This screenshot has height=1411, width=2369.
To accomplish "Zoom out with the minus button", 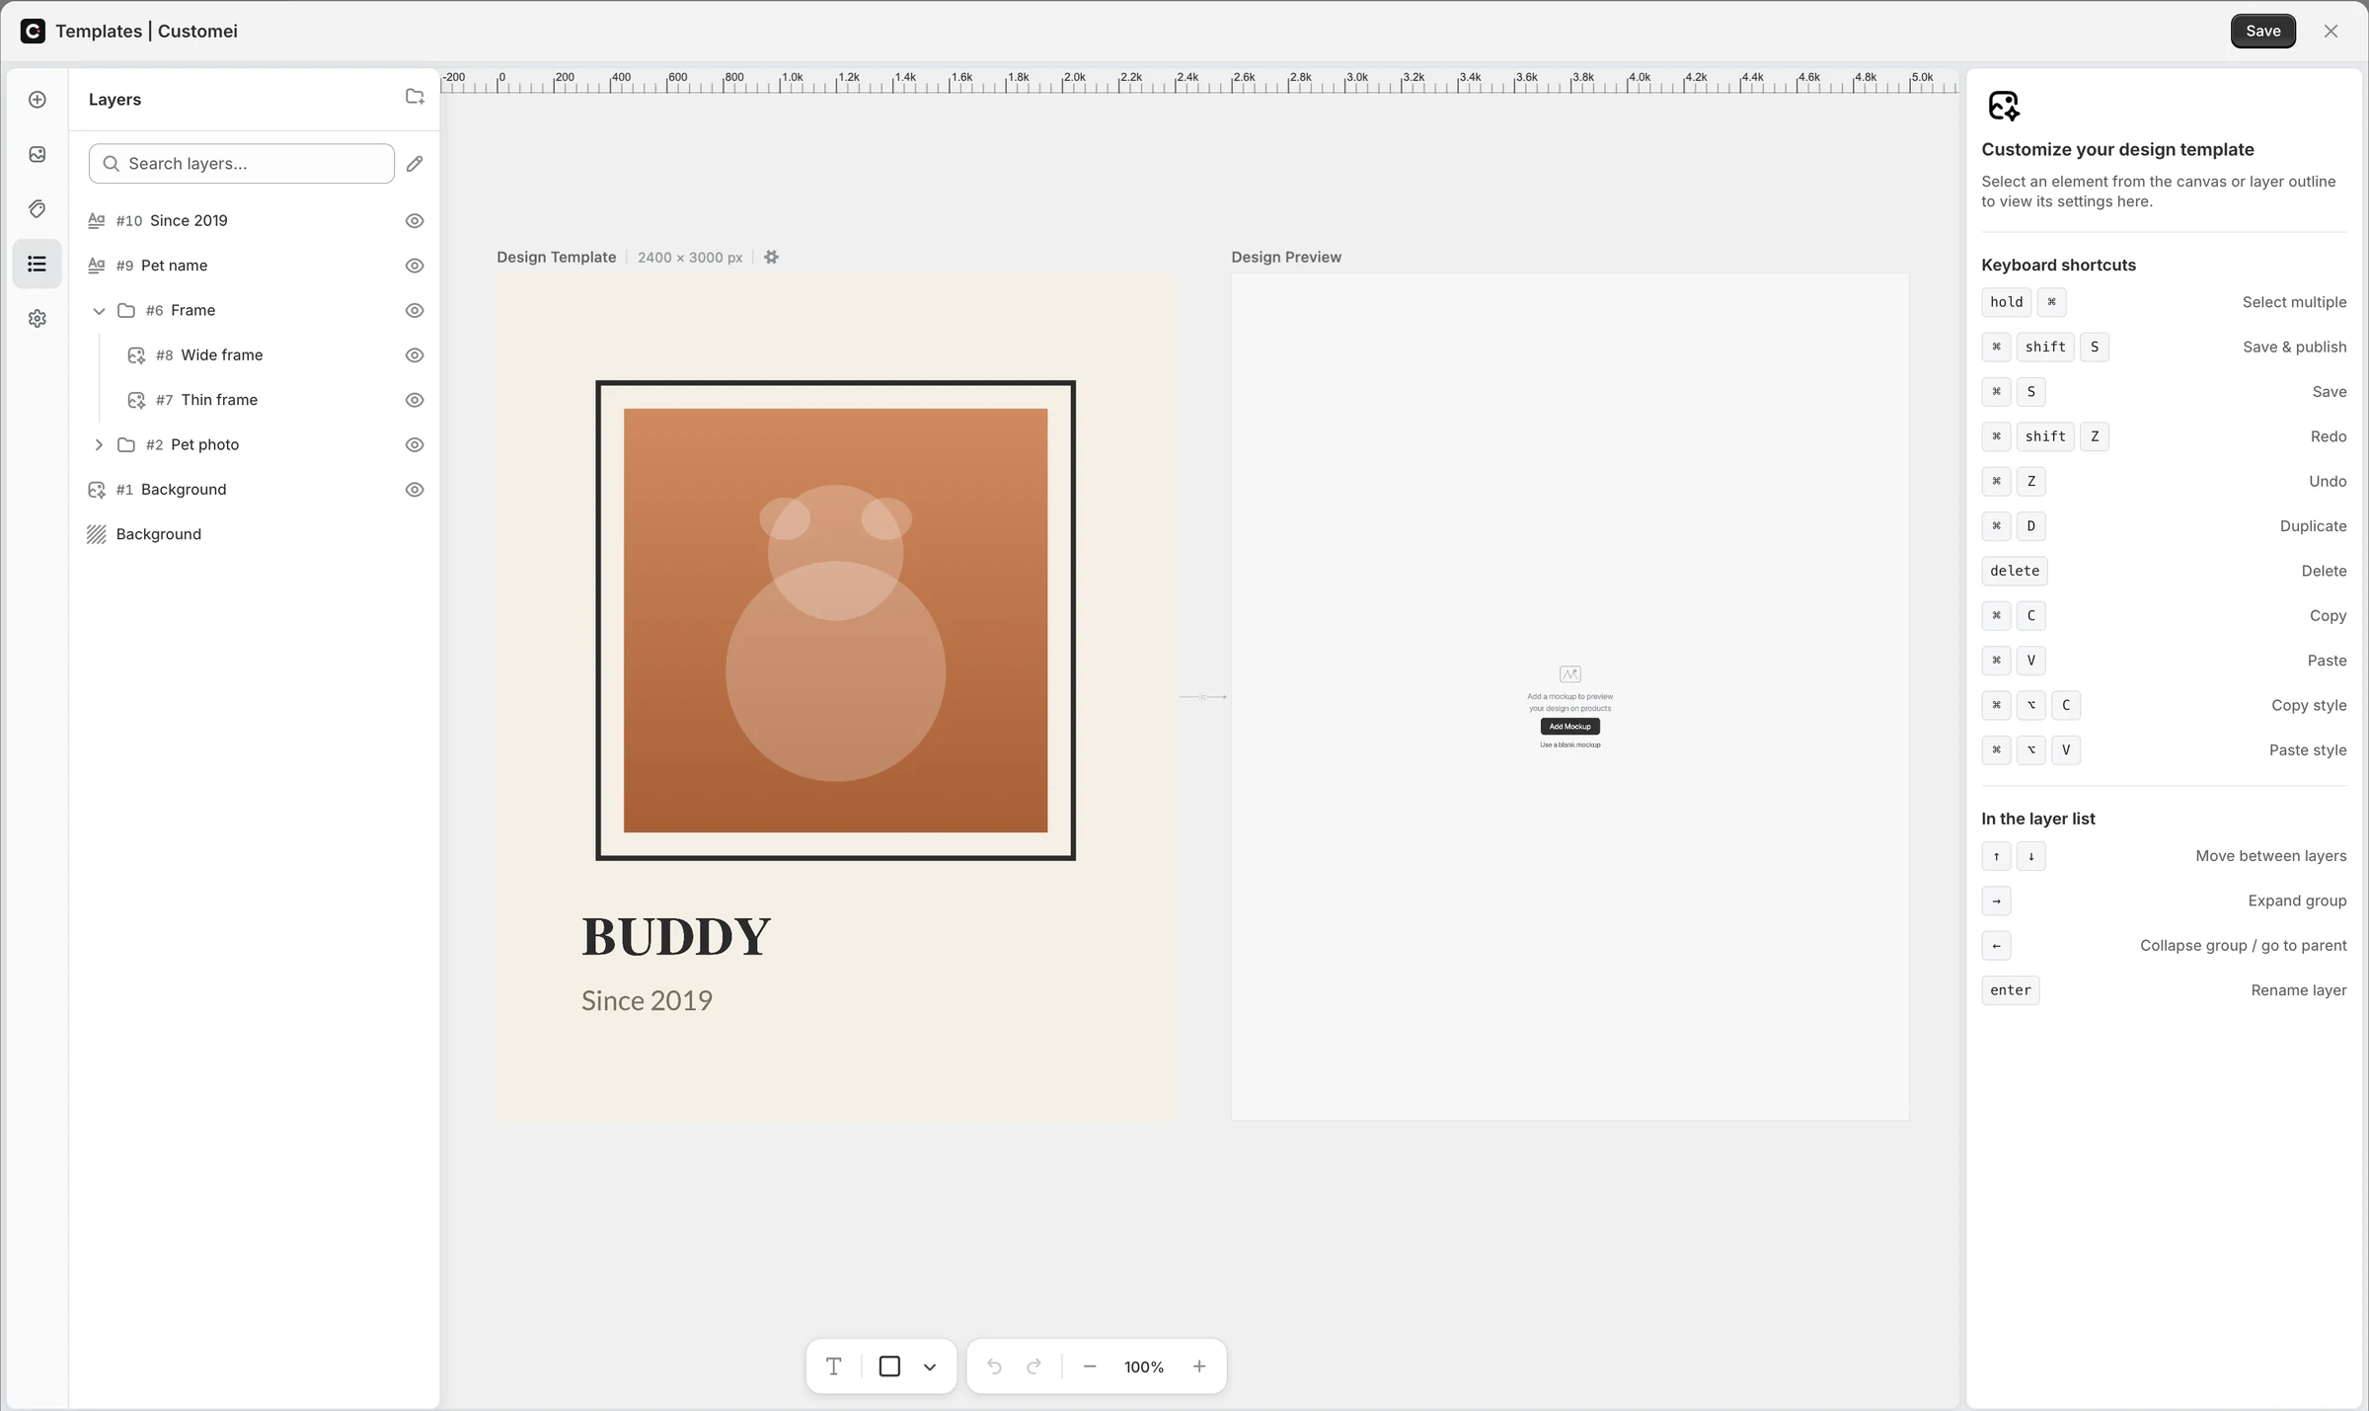I will pos(1090,1367).
